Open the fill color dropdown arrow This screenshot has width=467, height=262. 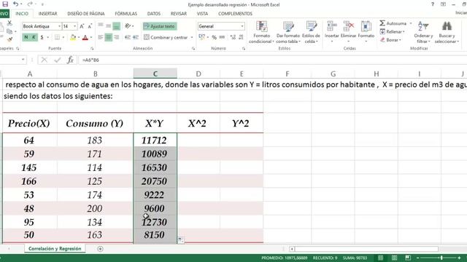pos(78,37)
